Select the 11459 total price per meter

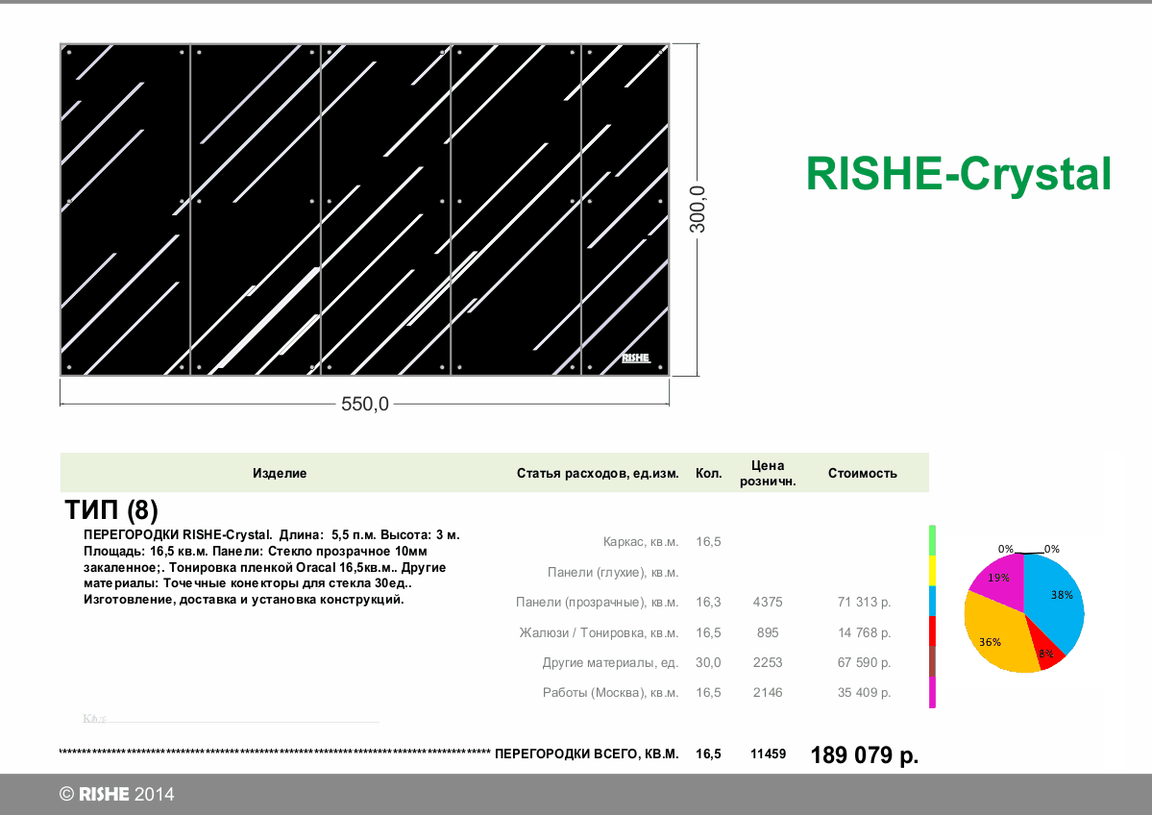tap(768, 754)
